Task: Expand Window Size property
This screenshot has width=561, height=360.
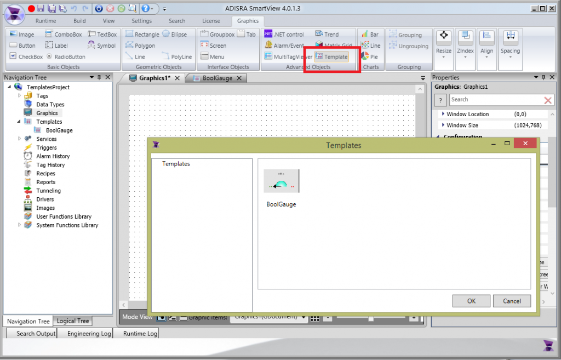Action: 443,125
